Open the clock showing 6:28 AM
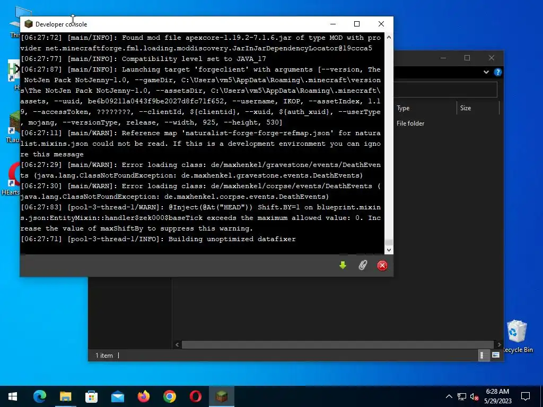This screenshot has height=407, width=543. pos(497,396)
